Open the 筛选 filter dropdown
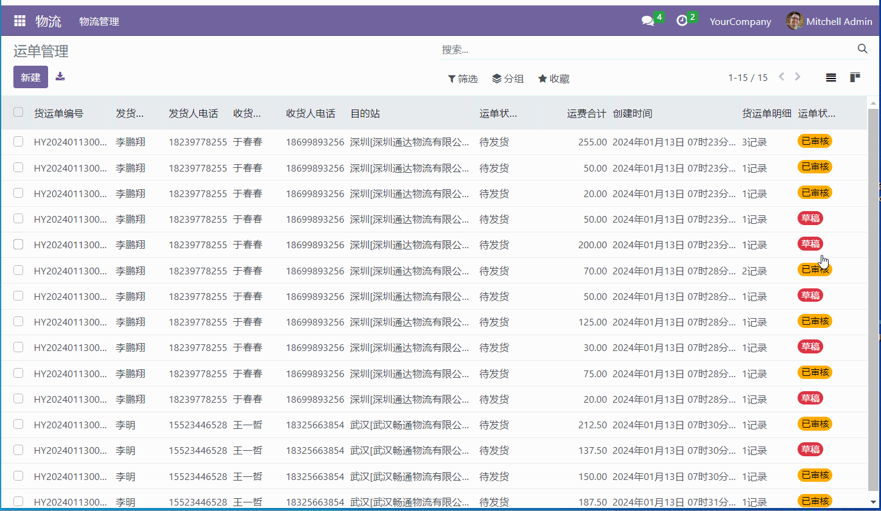 (463, 78)
